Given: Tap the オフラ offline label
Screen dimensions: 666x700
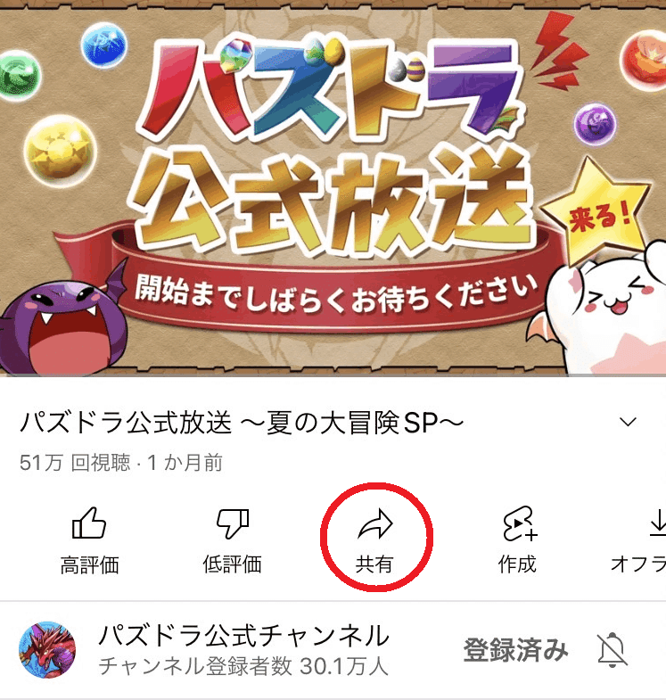Looking at the screenshot, I should pos(638,564).
